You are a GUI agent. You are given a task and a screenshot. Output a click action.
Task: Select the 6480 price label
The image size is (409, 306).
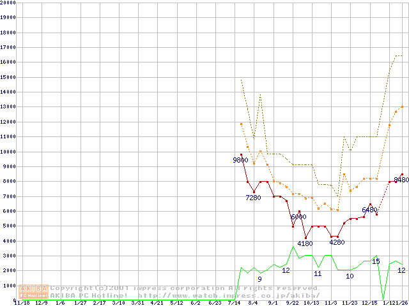[369, 210]
